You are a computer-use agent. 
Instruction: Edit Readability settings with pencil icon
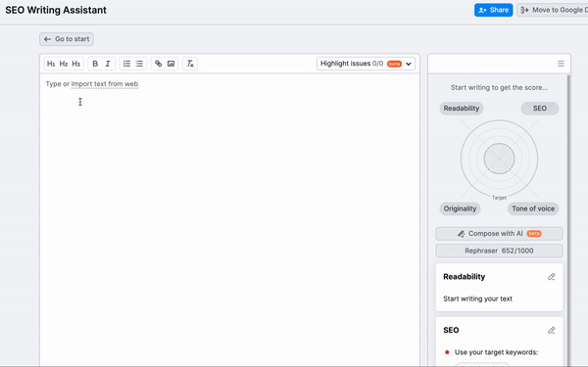click(x=551, y=277)
